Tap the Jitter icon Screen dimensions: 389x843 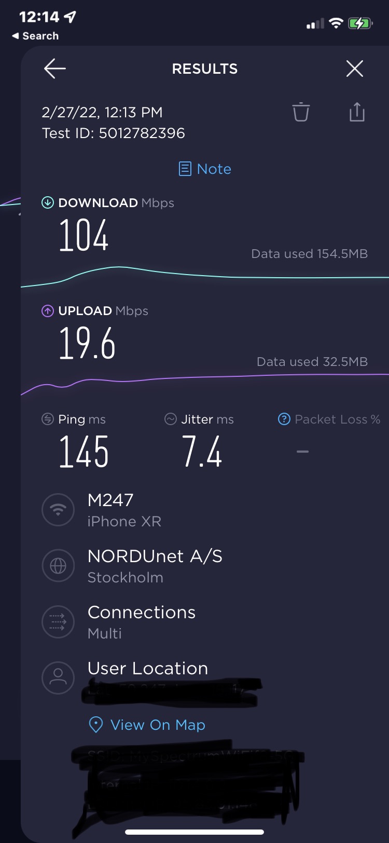click(170, 419)
